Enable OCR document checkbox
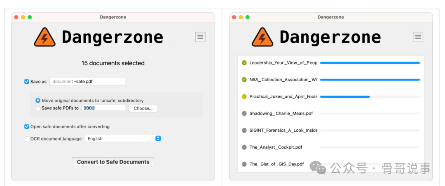445x186 pixels. 27,138
